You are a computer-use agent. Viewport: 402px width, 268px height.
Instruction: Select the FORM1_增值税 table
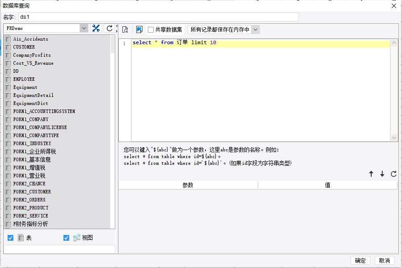coord(29,167)
